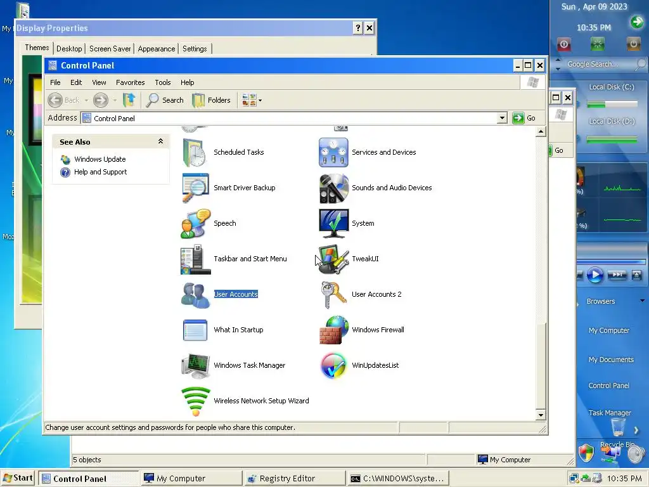Screen dimensions: 649x487
Task: Click the Up folder toolbar icon
Action: point(129,100)
